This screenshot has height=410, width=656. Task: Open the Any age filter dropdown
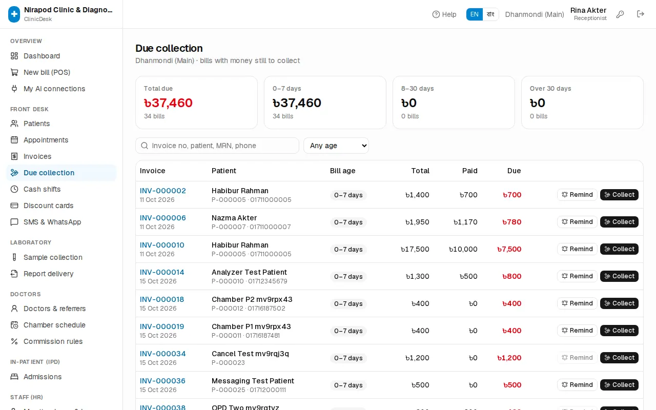(336, 146)
